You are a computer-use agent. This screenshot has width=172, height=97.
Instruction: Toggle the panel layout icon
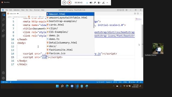pyautogui.click(x=121, y=10)
